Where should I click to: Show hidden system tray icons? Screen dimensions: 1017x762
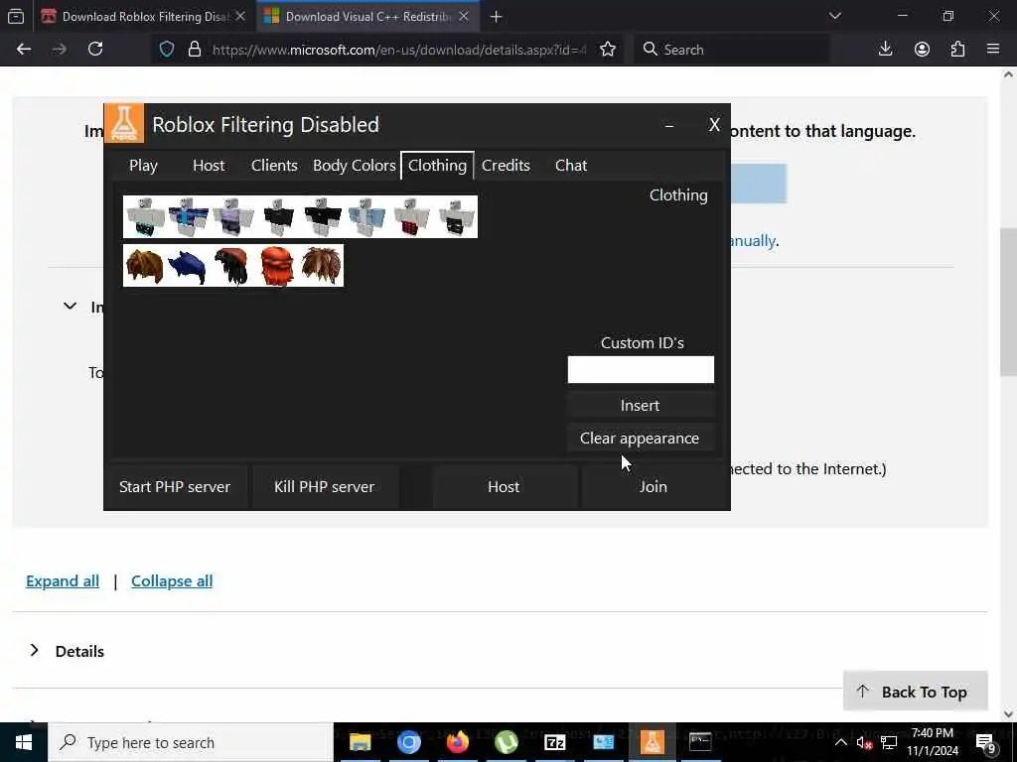(x=840, y=742)
